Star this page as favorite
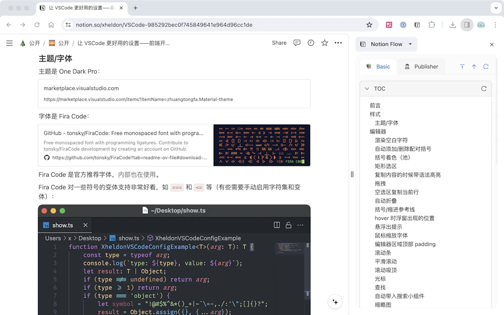 click(x=324, y=43)
